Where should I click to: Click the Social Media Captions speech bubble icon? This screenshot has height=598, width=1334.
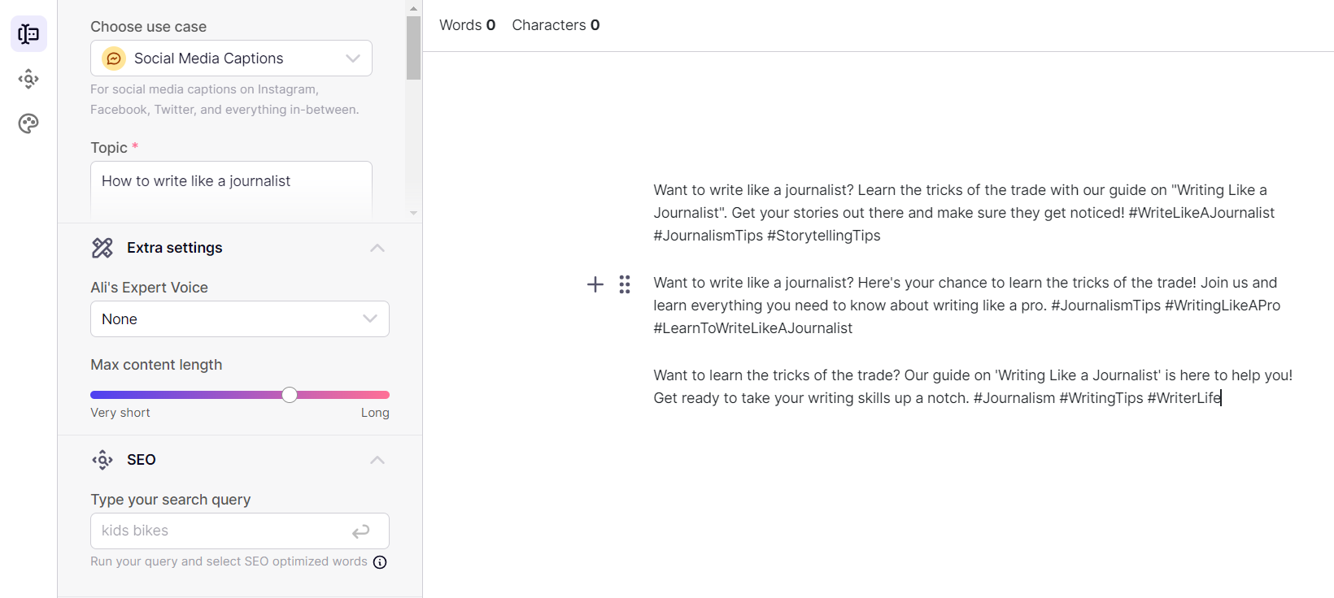click(x=114, y=58)
